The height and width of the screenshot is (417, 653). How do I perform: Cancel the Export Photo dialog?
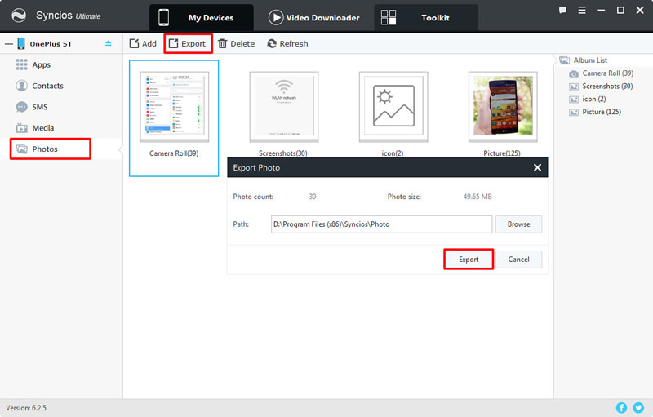518,260
